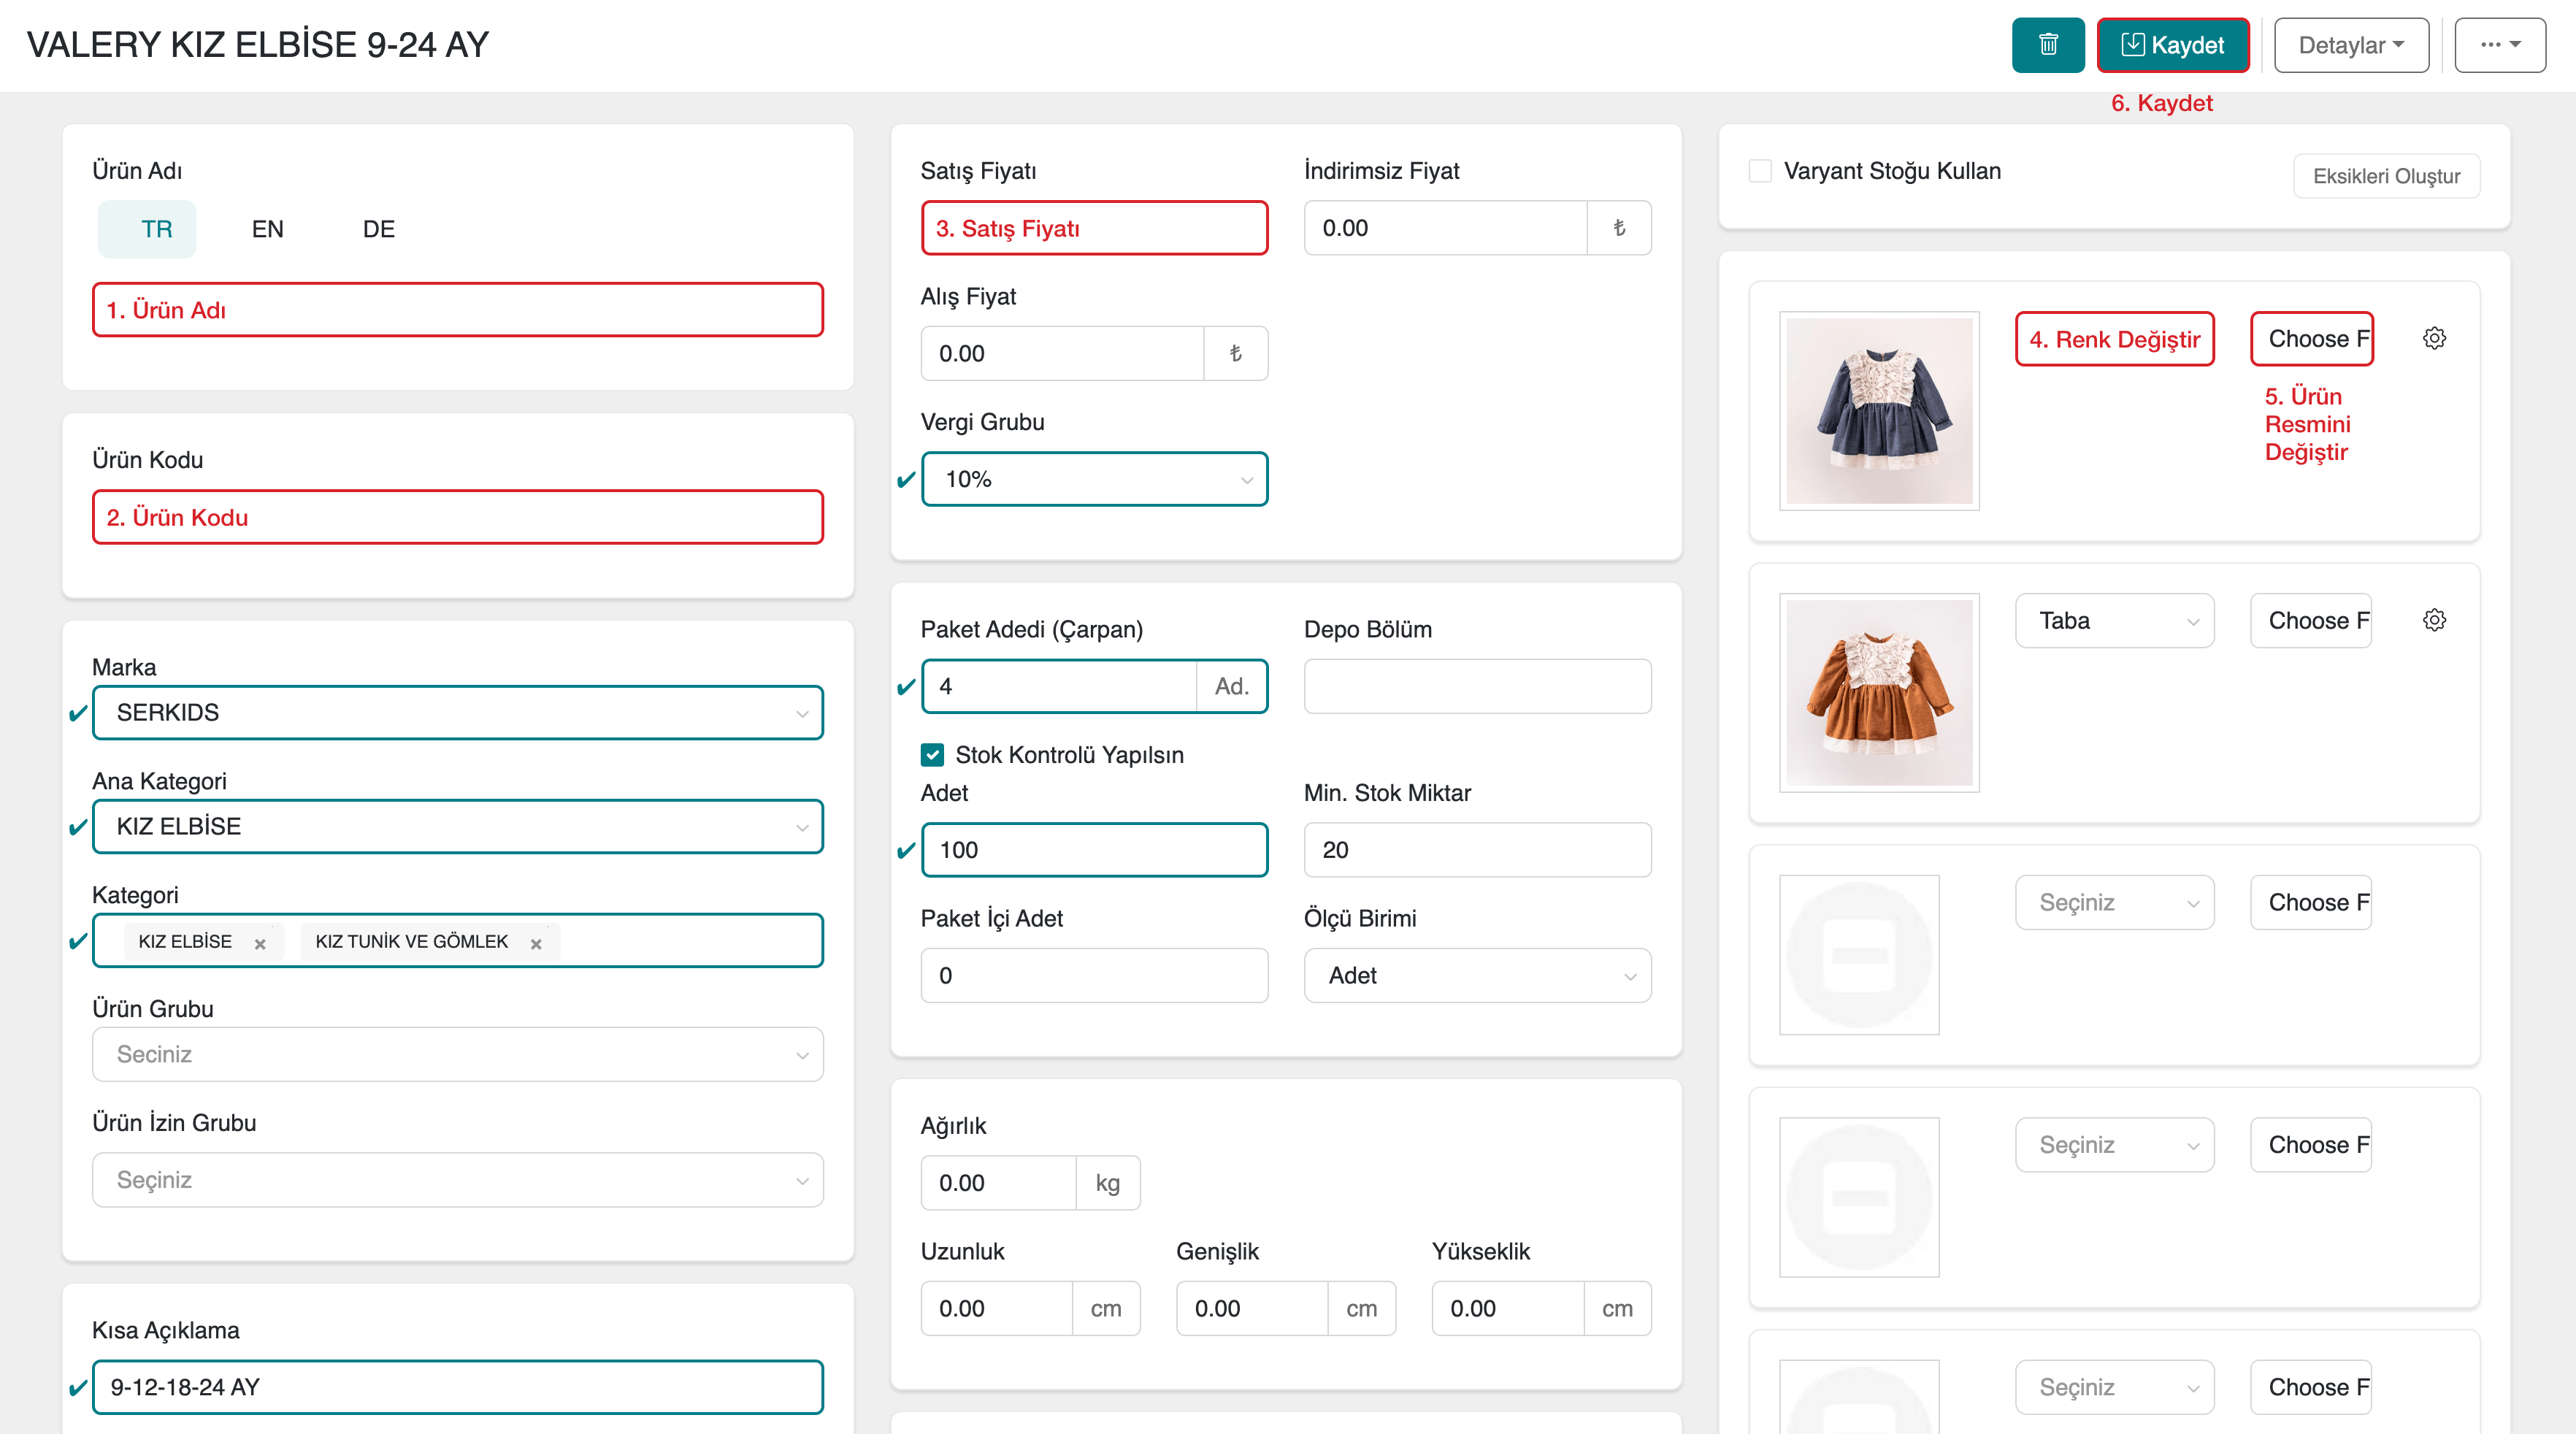This screenshot has width=2576, height=1434.
Task: Open the three-dots more options menu
Action: click(2499, 45)
